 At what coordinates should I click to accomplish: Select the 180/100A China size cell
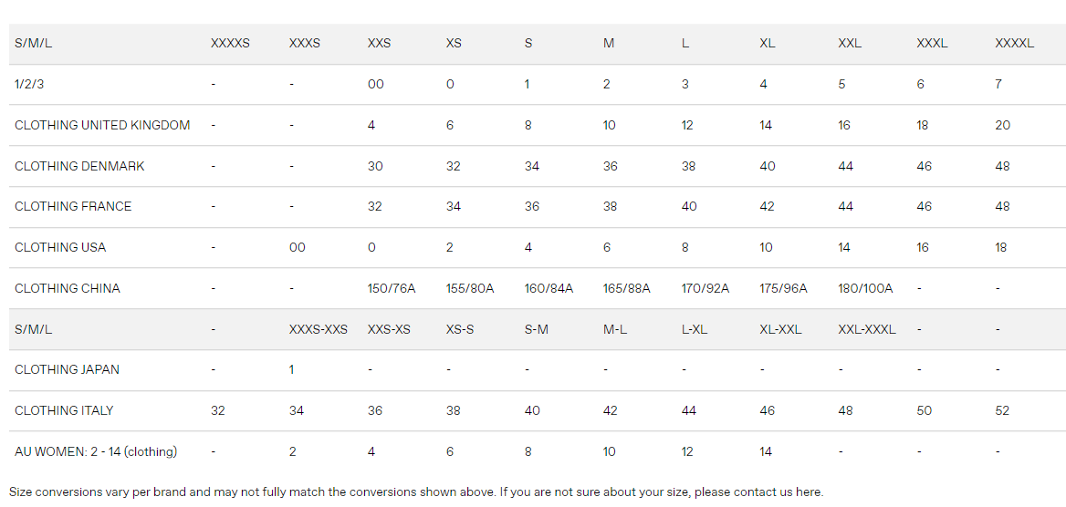click(865, 289)
